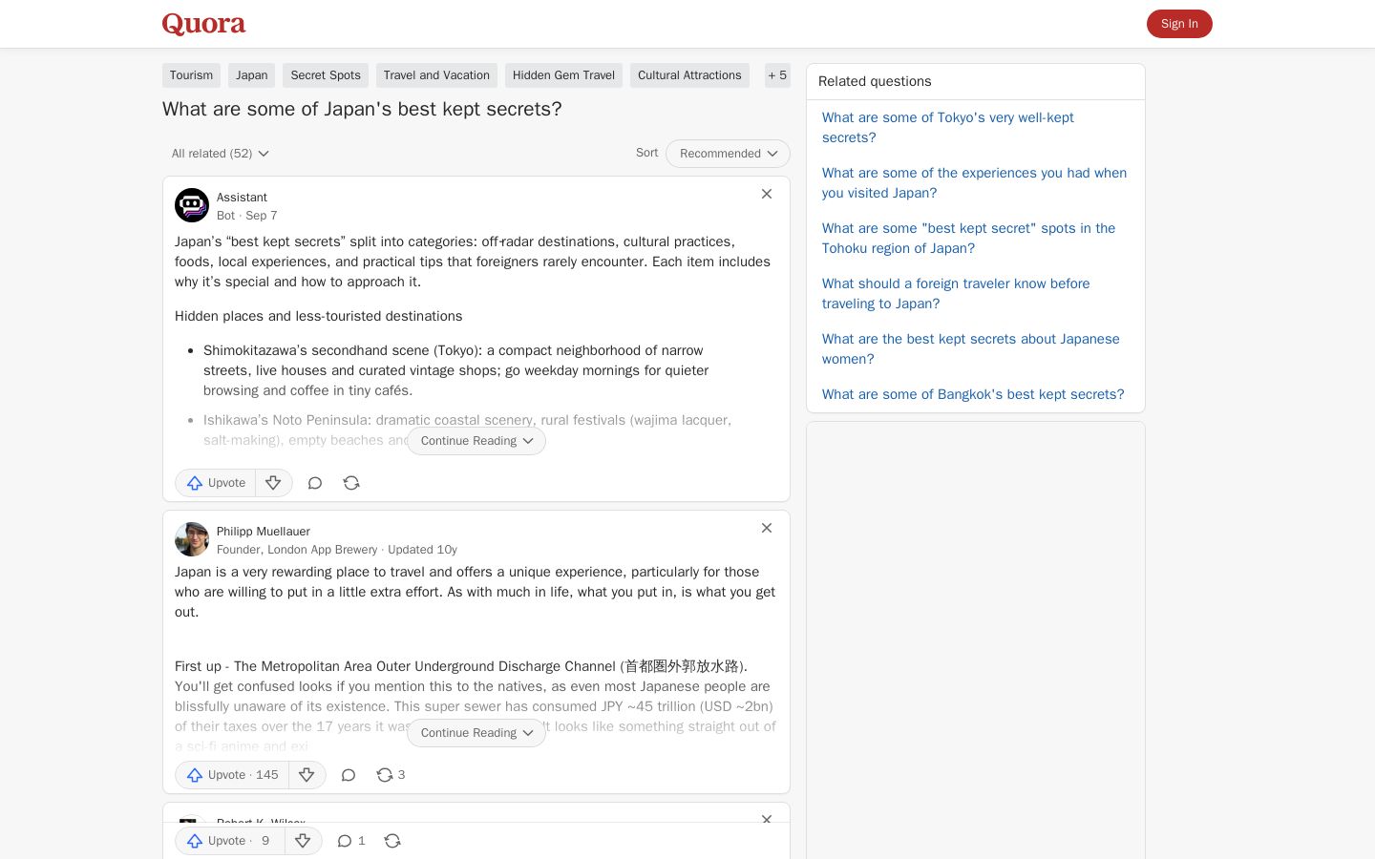Click the Sign In button
This screenshot has height=859, width=1375.
pyautogui.click(x=1179, y=24)
